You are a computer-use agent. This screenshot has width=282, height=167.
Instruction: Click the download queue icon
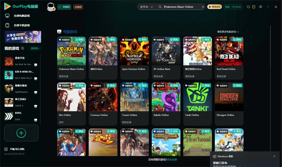tap(6, 149)
